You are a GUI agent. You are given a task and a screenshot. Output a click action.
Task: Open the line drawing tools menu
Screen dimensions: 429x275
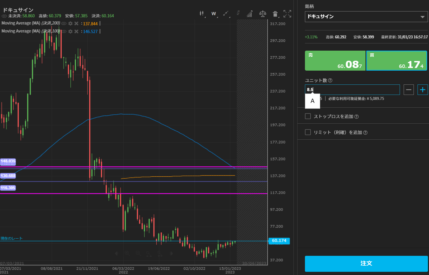226,13
